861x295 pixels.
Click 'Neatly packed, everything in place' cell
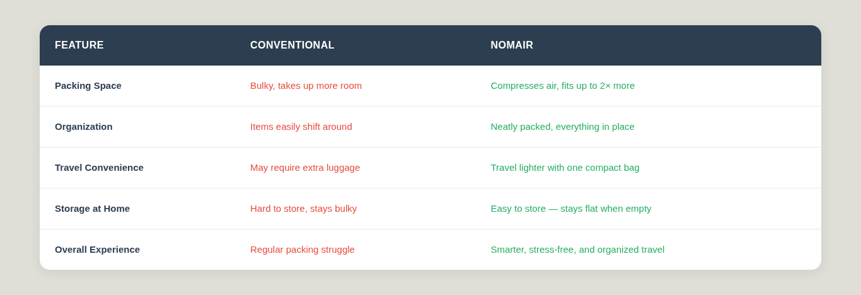562,127
